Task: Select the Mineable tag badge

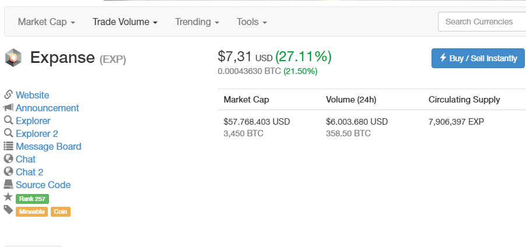Action: 32,211
